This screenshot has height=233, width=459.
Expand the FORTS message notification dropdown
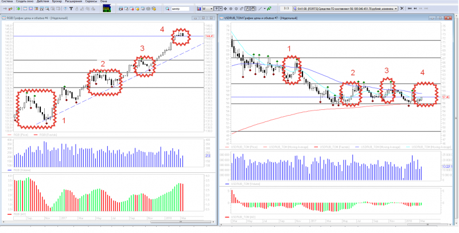point(396,9)
